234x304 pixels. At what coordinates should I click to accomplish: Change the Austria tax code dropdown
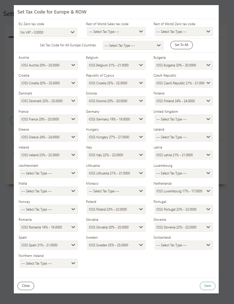coord(48,65)
